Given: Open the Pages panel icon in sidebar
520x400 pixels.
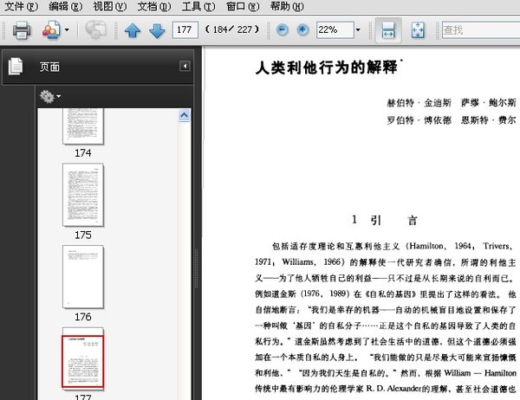Looking at the screenshot, I should point(15,66).
